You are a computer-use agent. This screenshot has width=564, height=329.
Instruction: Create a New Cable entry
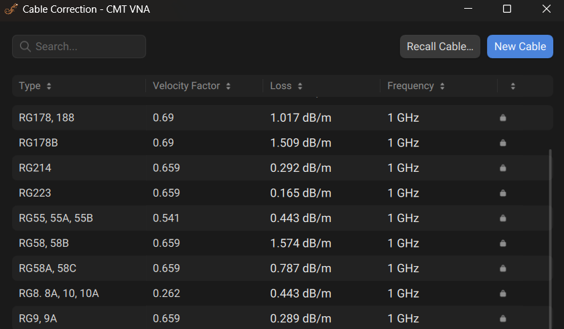click(520, 47)
